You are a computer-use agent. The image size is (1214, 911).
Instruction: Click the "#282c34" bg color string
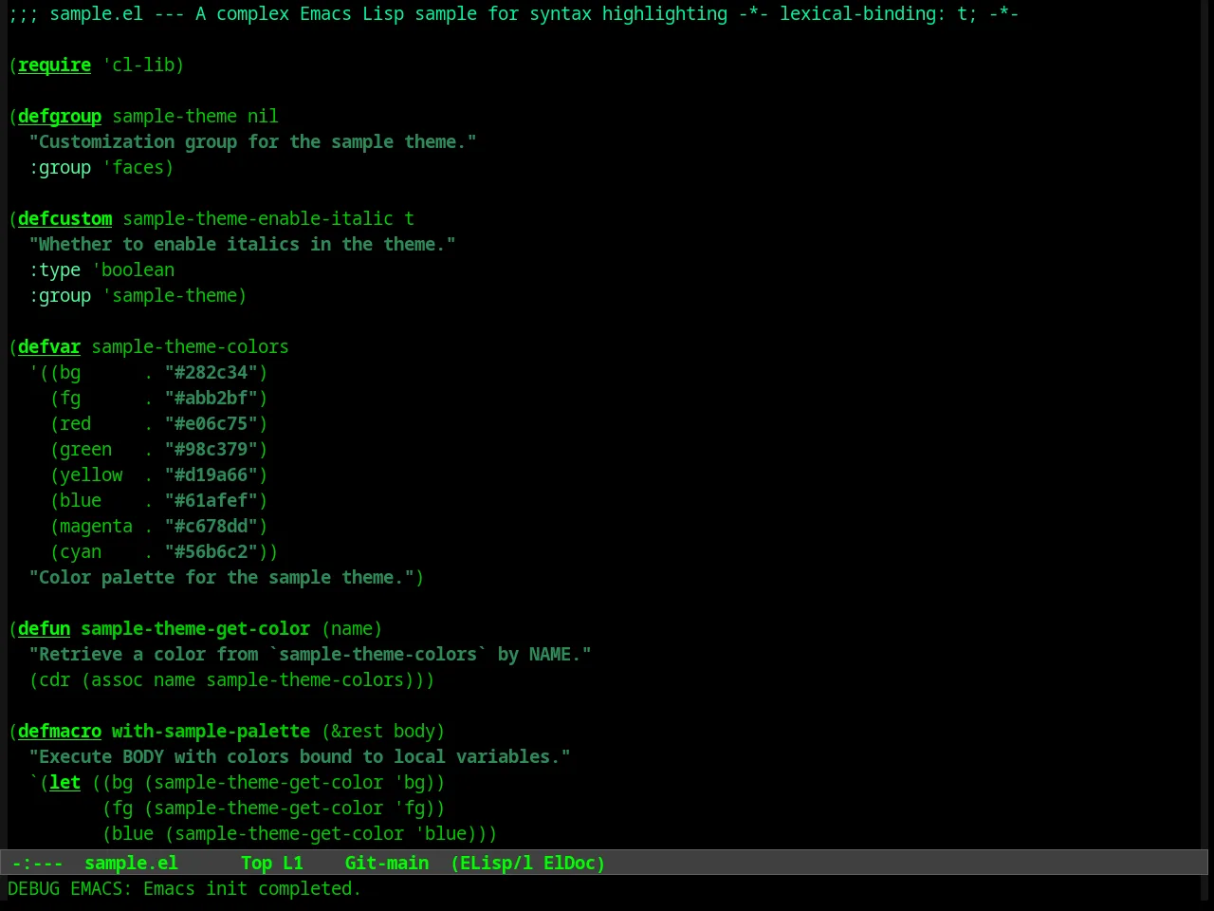(x=212, y=372)
